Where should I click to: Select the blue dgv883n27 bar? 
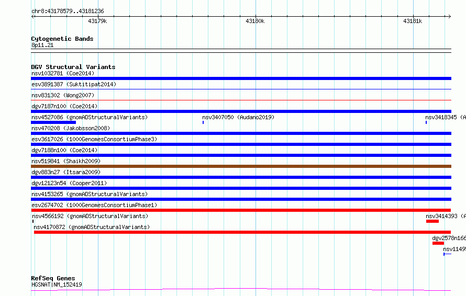[x=241, y=177]
